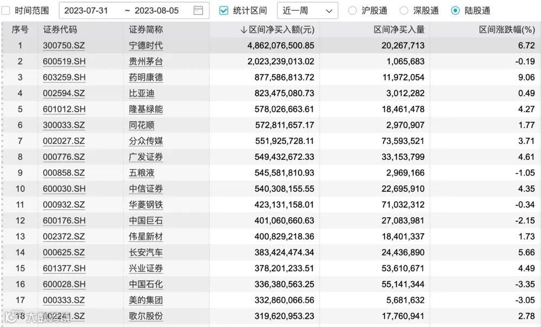The width and height of the screenshot is (541, 327).
Task: Sort by 区间净买入额(元) column header
Action: (x=278, y=30)
